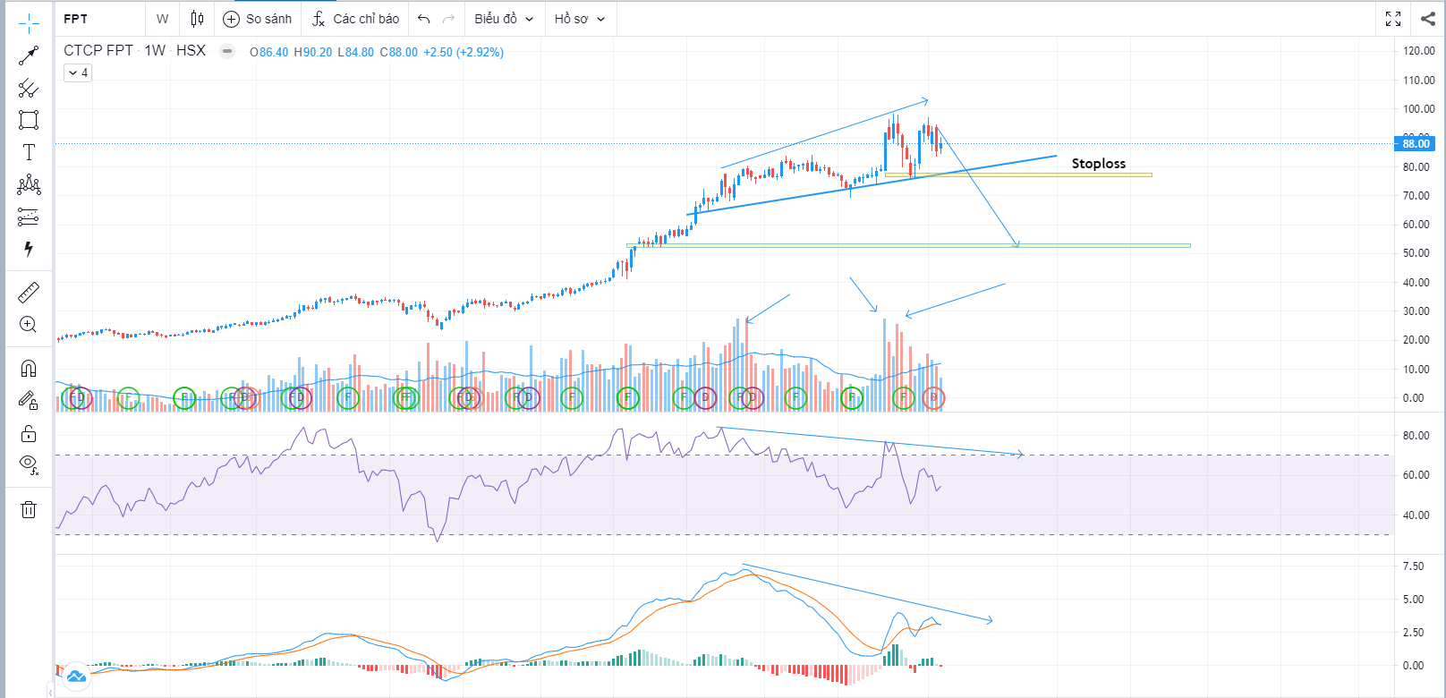Image resolution: width=1446 pixels, height=698 pixels.
Task: Toggle lock all drawings
Action: point(29,433)
